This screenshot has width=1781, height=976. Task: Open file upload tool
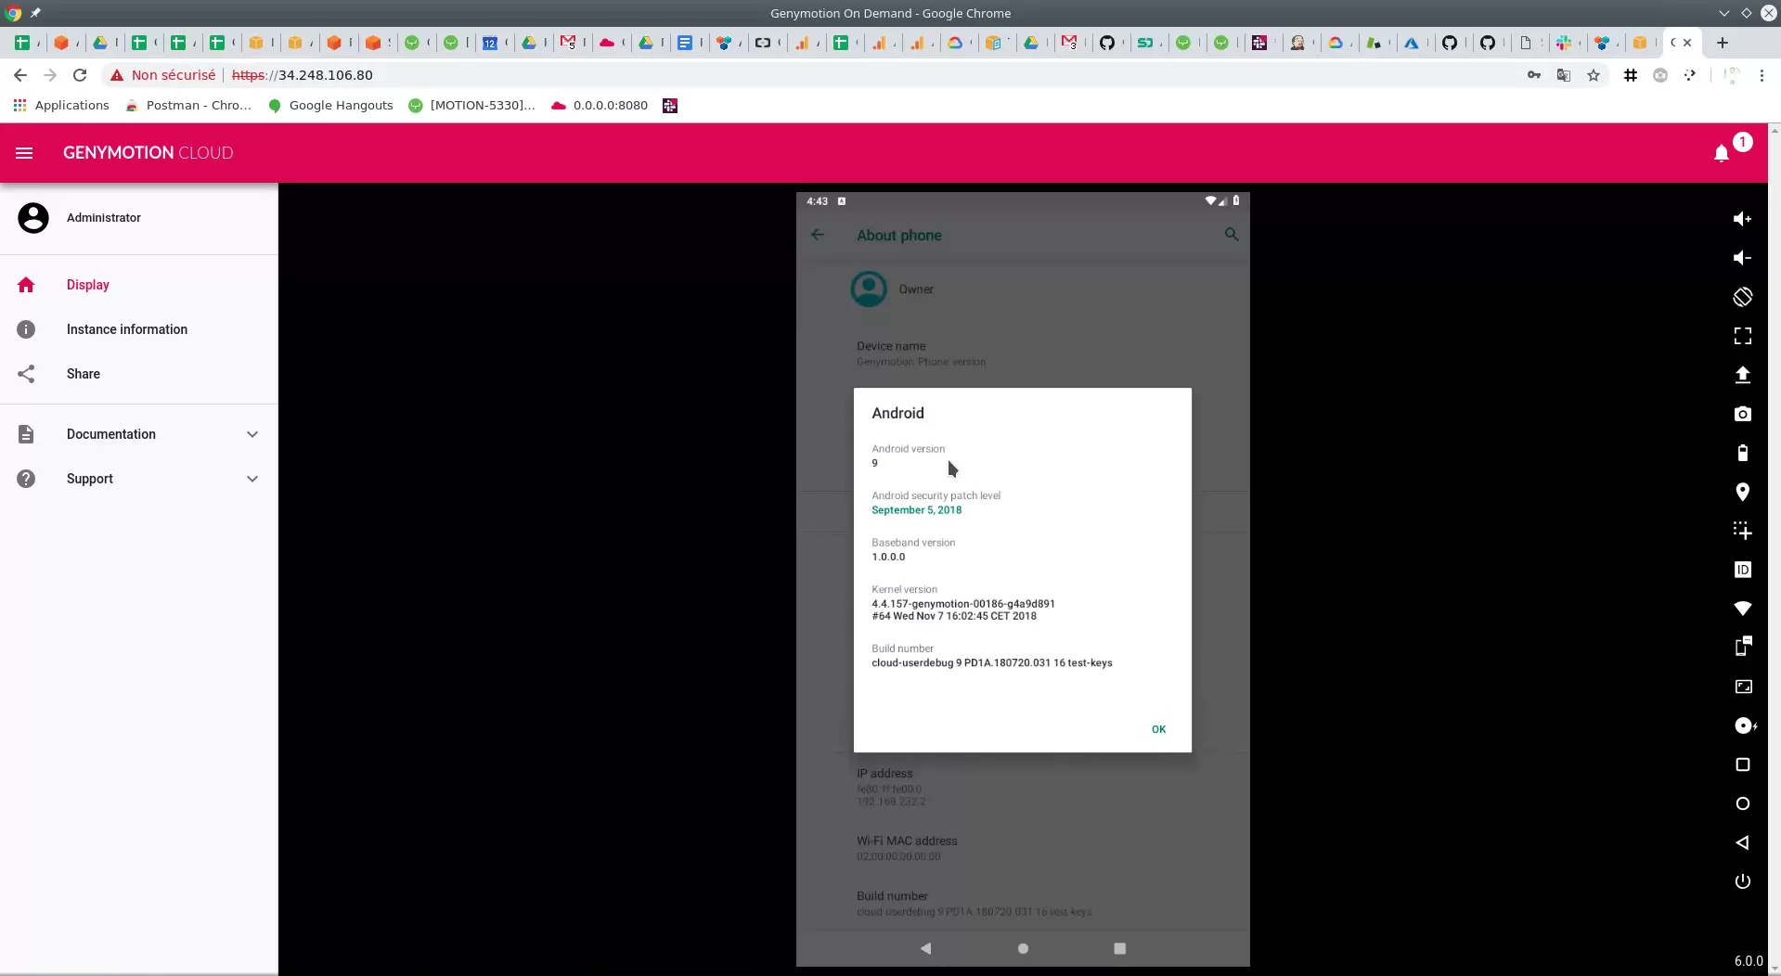point(1742,375)
